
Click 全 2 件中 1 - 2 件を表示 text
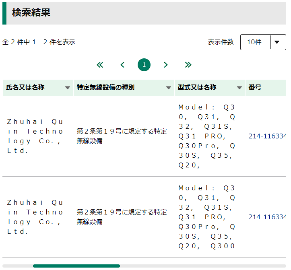pyautogui.click(x=39, y=42)
